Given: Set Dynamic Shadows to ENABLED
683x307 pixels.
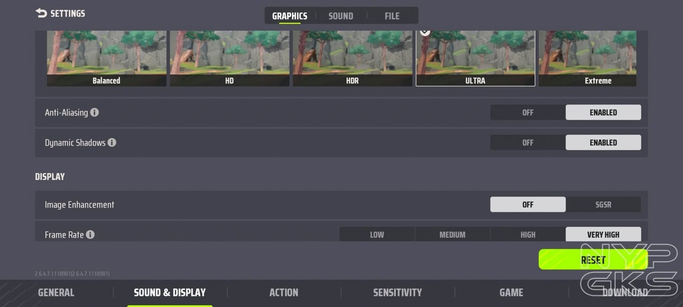Looking at the screenshot, I should tap(603, 143).
